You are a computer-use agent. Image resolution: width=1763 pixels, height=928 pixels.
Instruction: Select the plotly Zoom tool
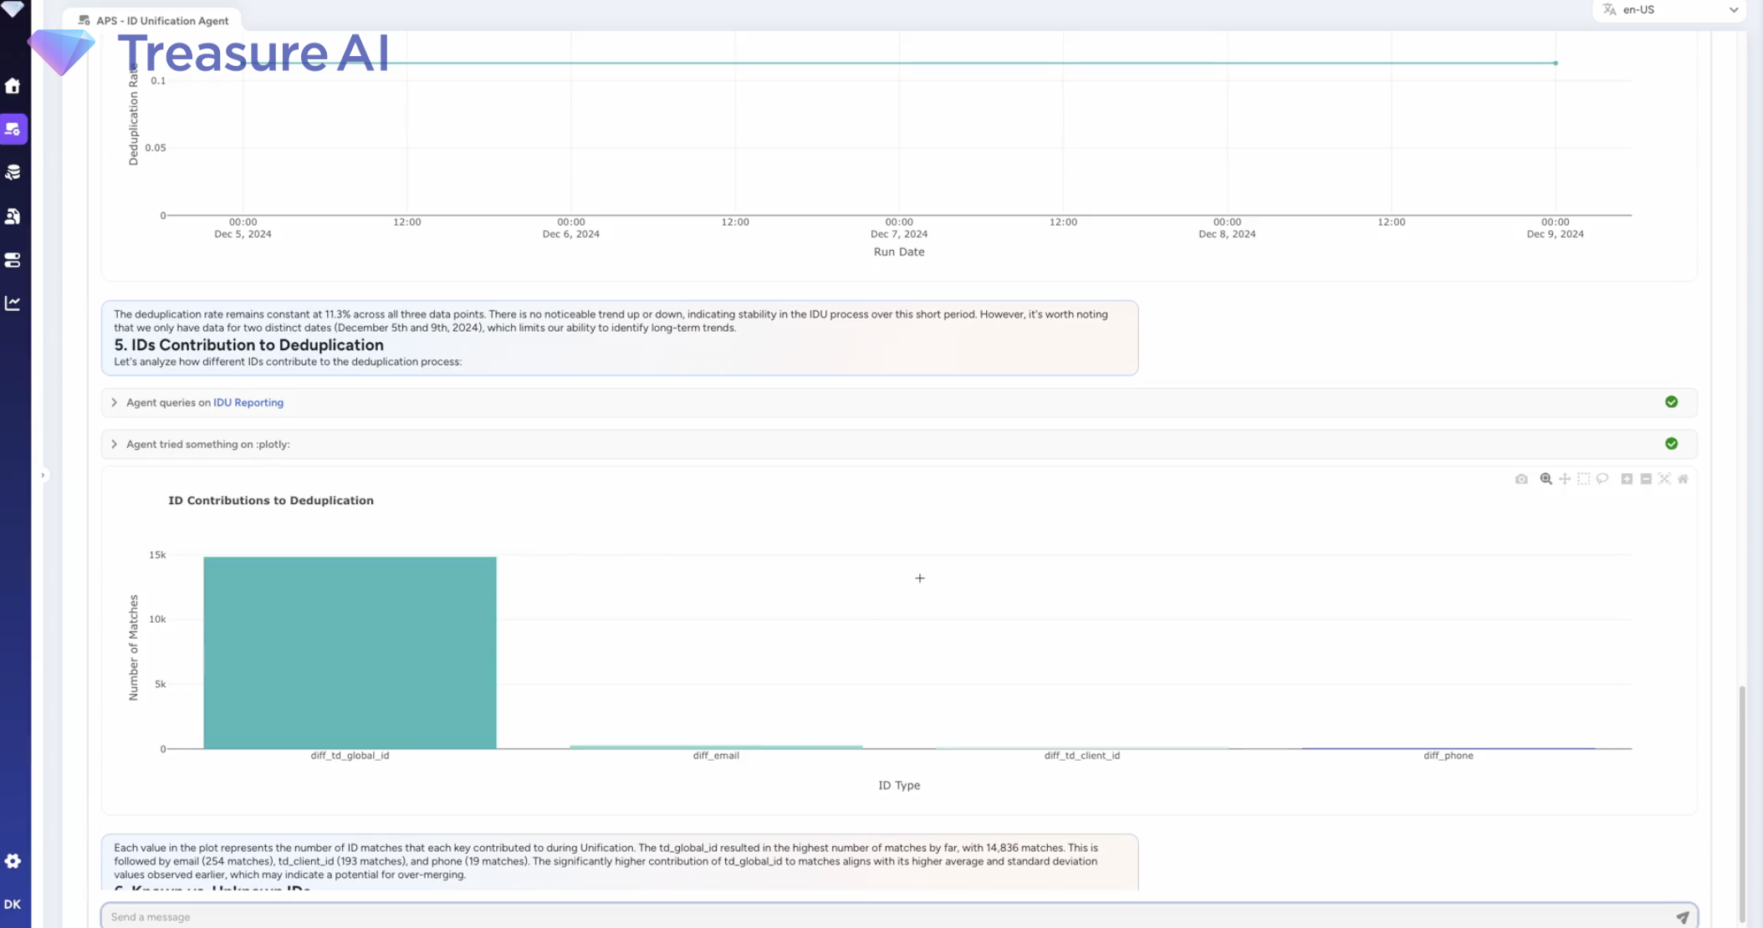(1546, 479)
